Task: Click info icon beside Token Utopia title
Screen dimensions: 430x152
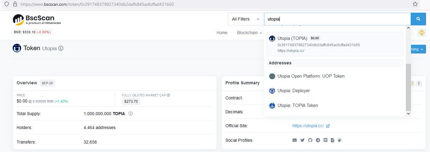Action: click(x=61, y=48)
